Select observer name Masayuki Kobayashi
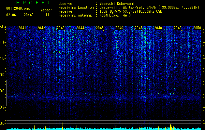205x130 pixels. pyautogui.click(x=117, y=4)
